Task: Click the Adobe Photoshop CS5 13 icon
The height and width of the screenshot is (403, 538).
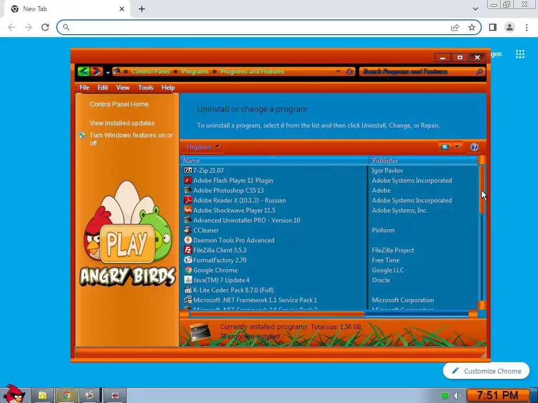Action: coord(188,190)
